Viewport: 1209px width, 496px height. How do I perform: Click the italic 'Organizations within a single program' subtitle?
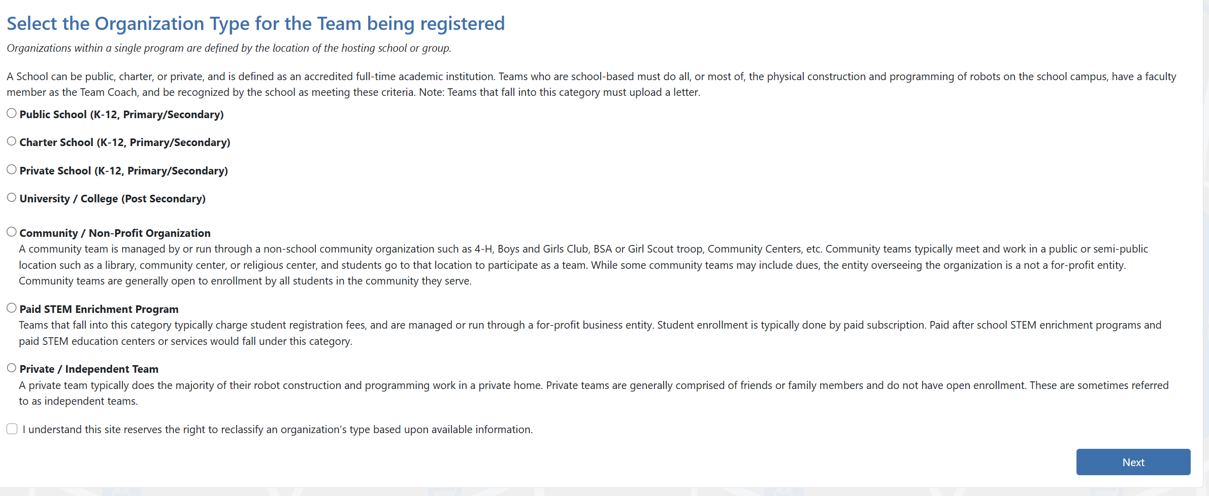point(229,48)
